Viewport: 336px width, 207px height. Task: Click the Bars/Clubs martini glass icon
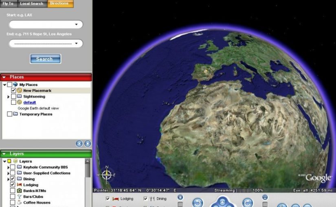click(x=19, y=196)
